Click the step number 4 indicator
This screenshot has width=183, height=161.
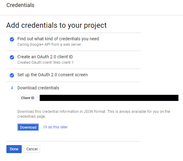12,88
